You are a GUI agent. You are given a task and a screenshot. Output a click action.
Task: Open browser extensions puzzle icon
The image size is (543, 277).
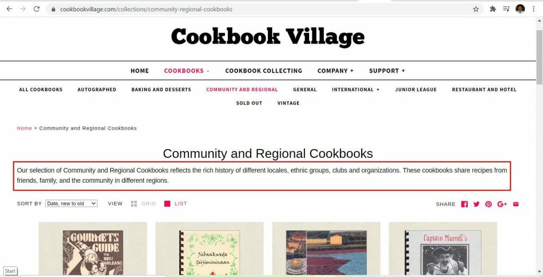point(493,9)
